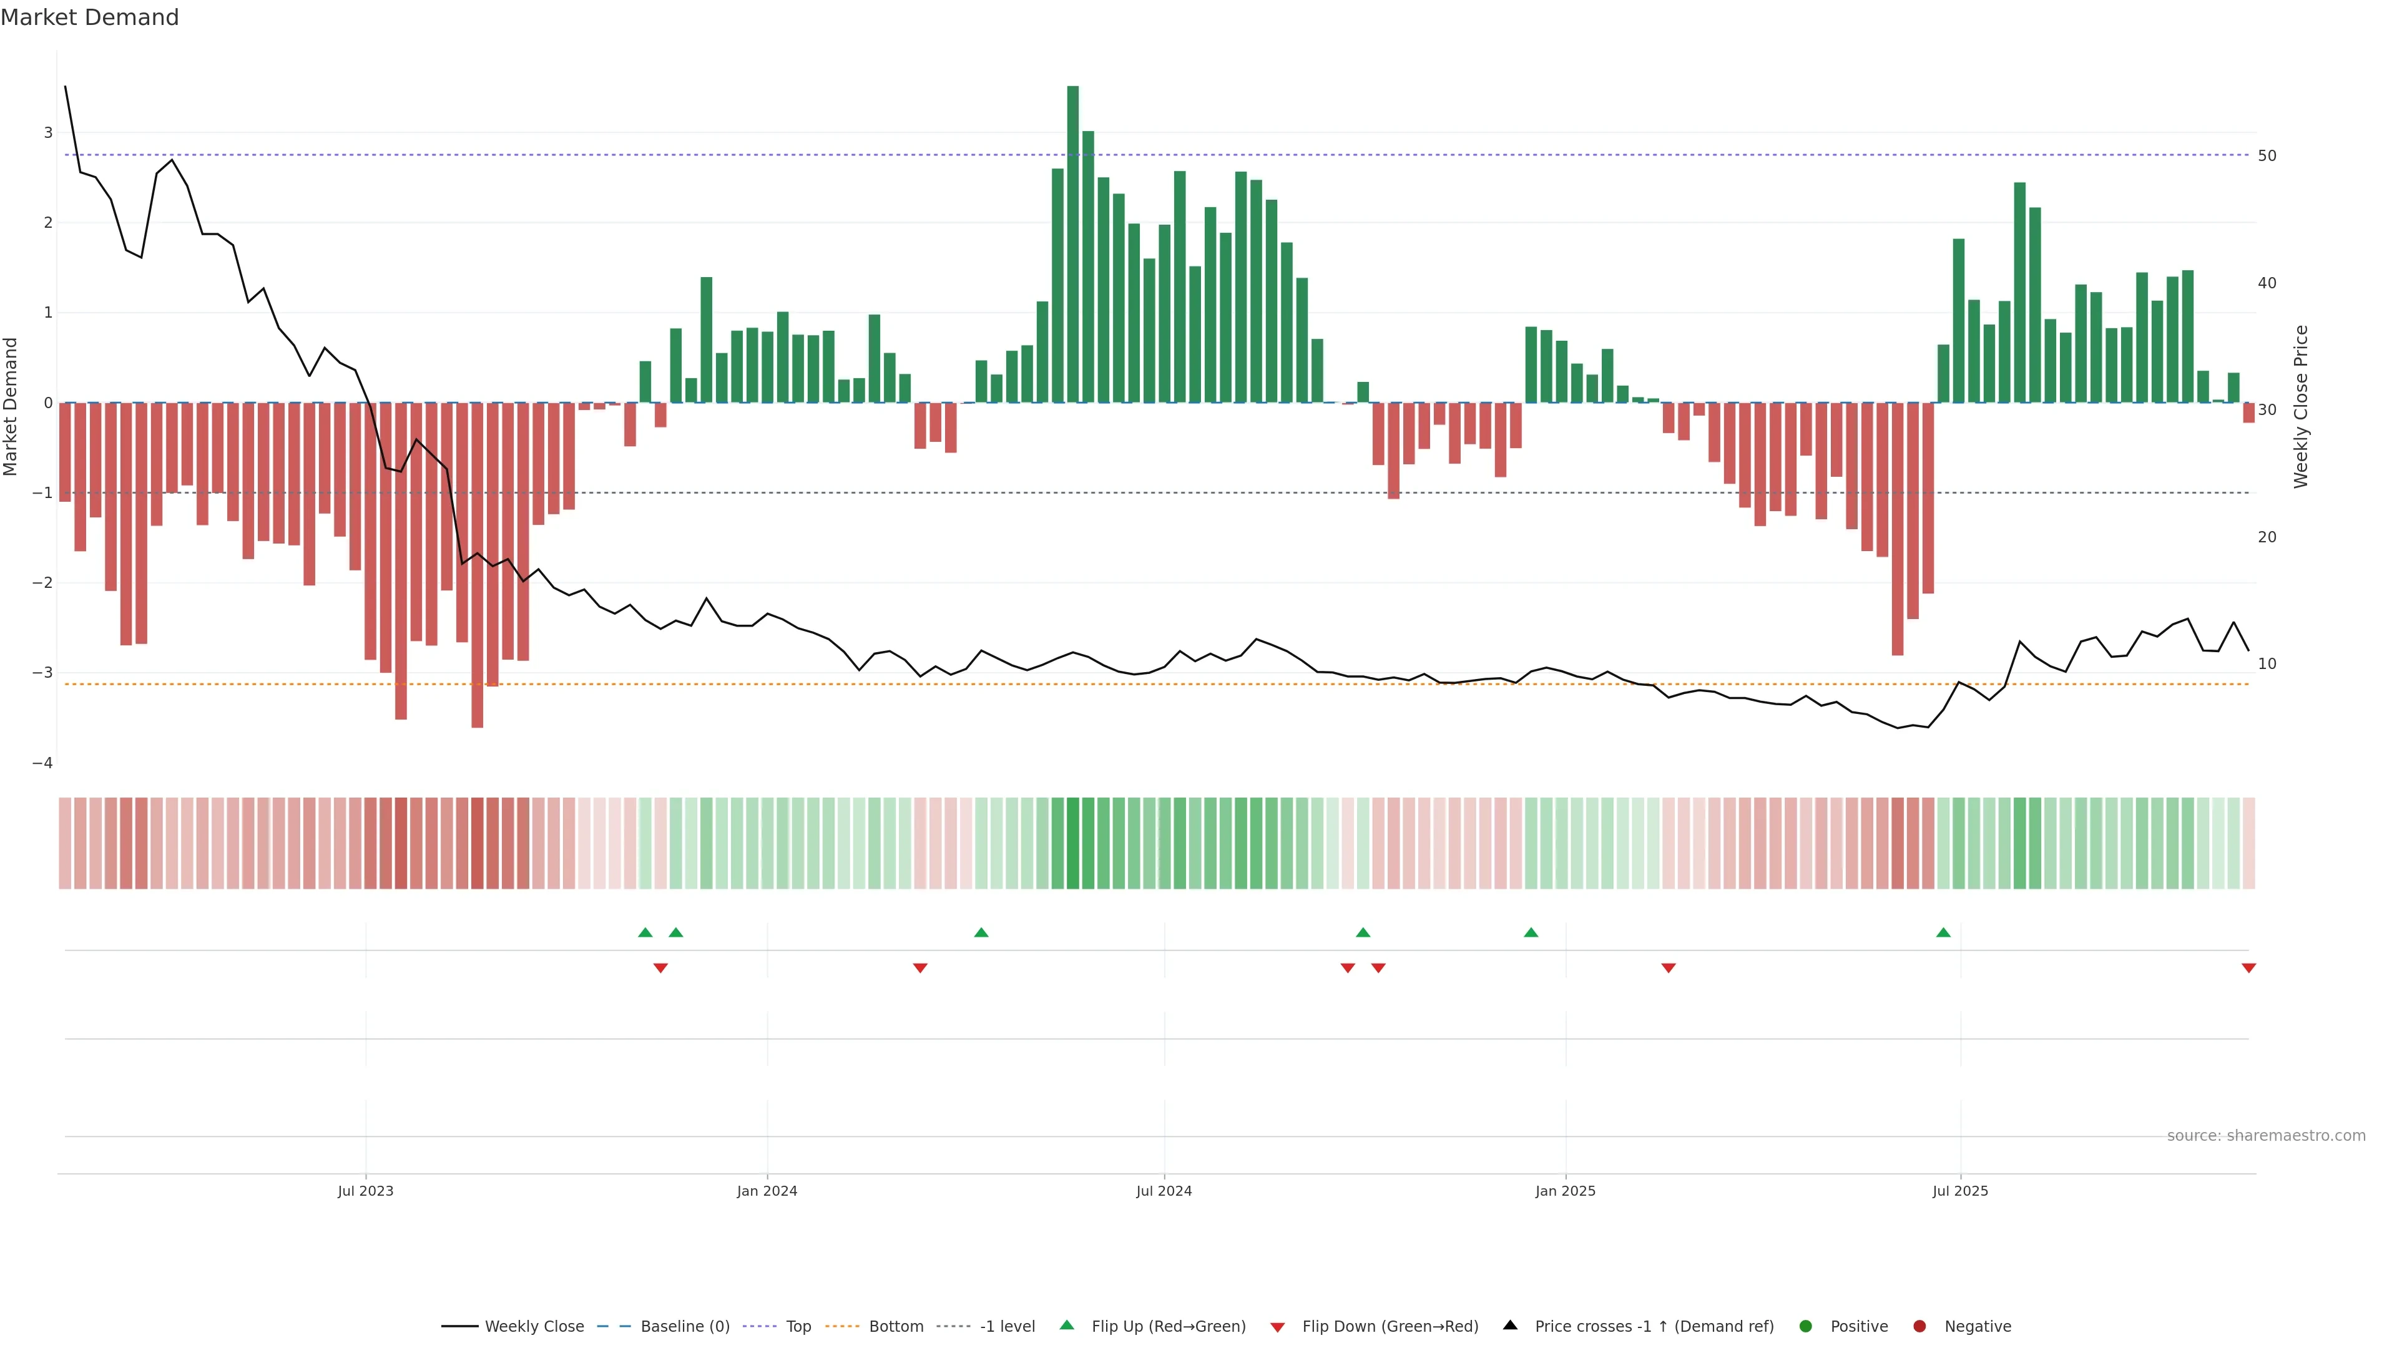This screenshot has height=1348, width=2397.
Task: Click Jul 2024 x-axis label
Action: (1164, 1191)
